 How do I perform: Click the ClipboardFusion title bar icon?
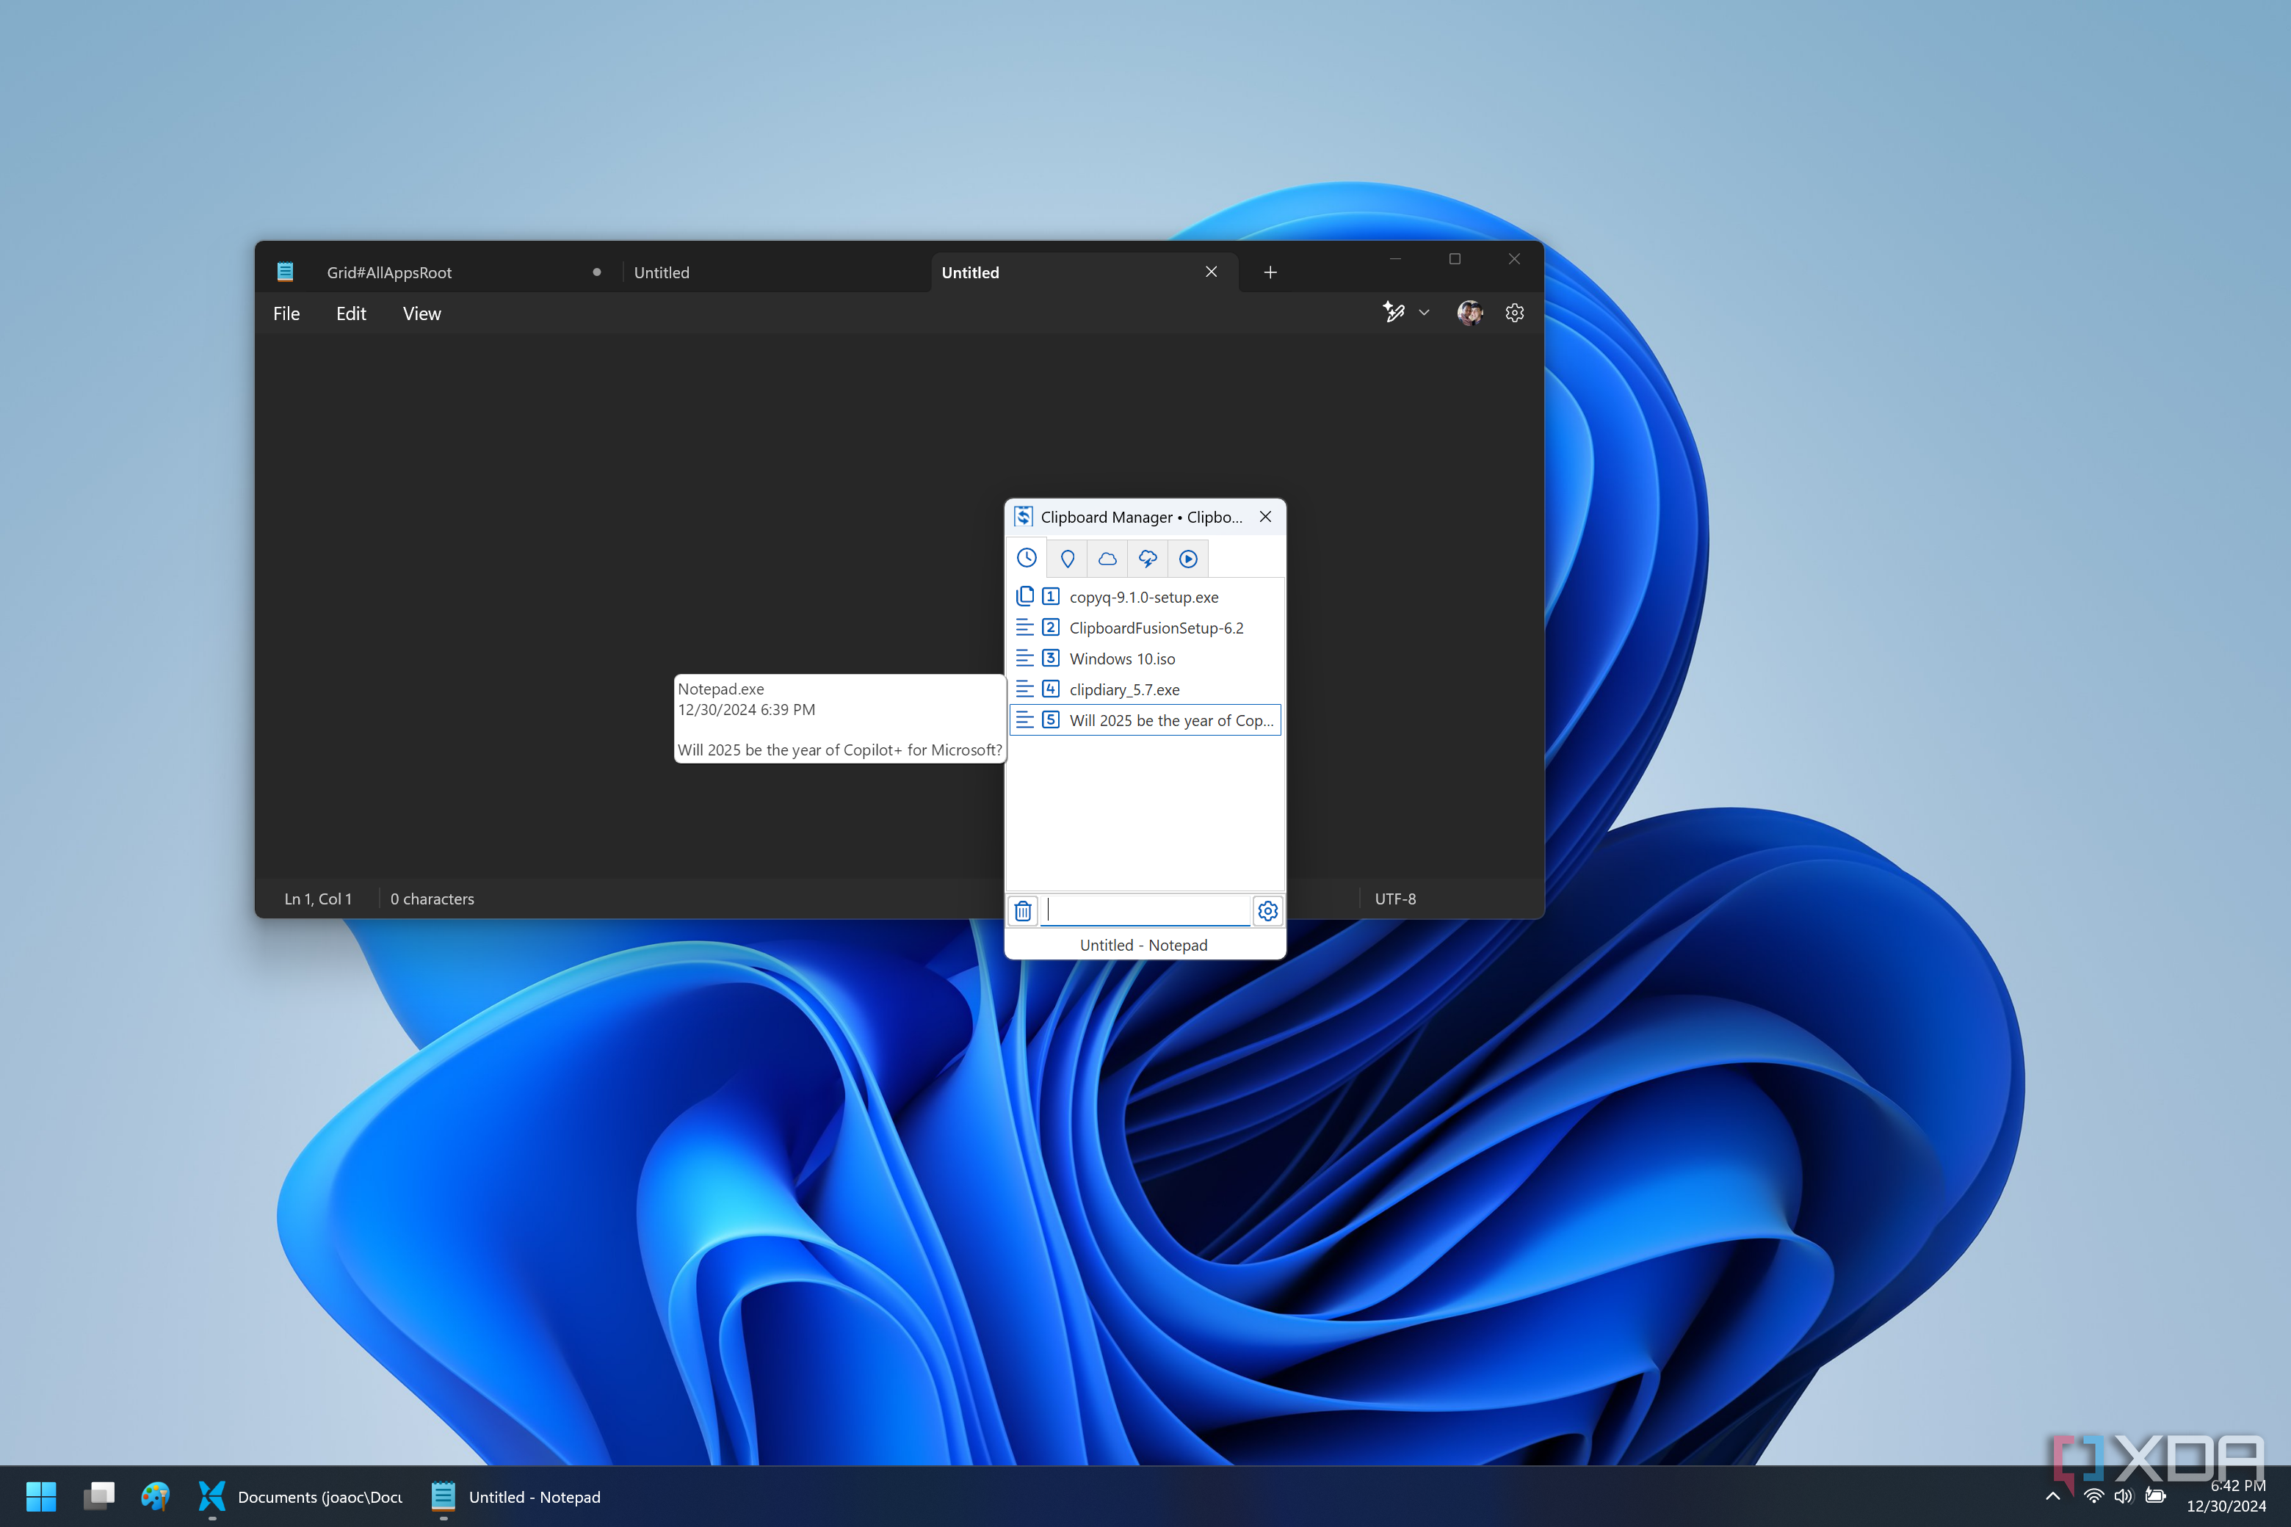tap(1023, 516)
